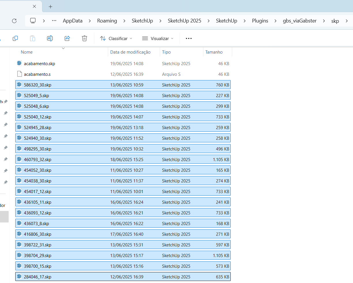Select file 398700_15.skp

[123, 266]
